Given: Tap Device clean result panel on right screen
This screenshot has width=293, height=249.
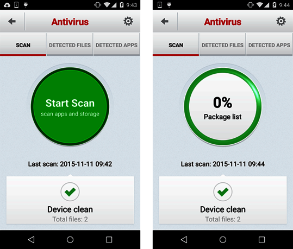Looking at the screenshot, I should (223, 200).
